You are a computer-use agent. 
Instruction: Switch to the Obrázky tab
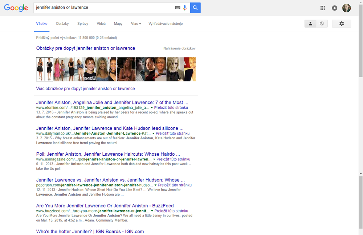(x=62, y=24)
